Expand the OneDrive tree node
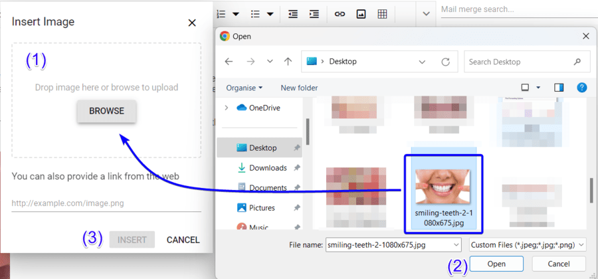Viewport: 598px width, 279px height. pyautogui.click(x=227, y=108)
